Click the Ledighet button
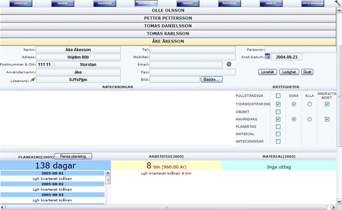The image size is (342, 210). [289, 72]
